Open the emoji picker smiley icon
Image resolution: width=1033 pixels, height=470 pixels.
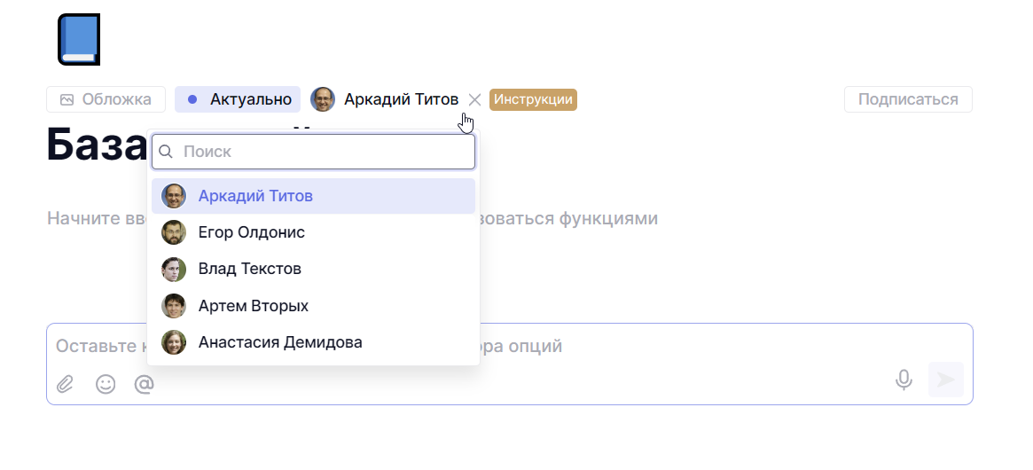tap(106, 384)
